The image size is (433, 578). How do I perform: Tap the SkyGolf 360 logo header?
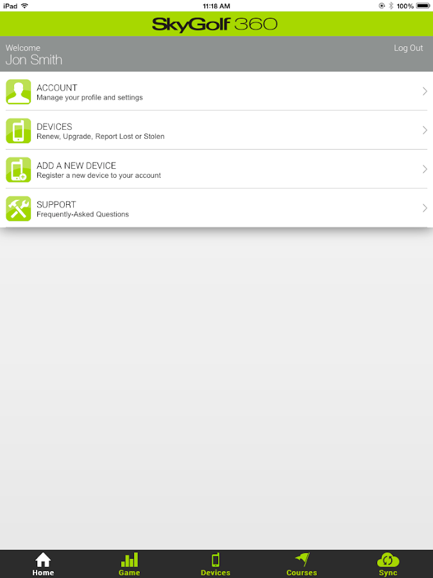click(215, 24)
